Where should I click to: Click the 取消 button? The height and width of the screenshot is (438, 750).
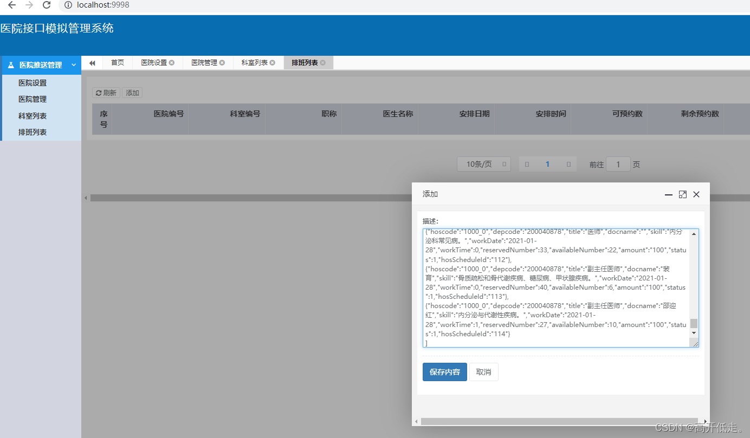(x=483, y=372)
